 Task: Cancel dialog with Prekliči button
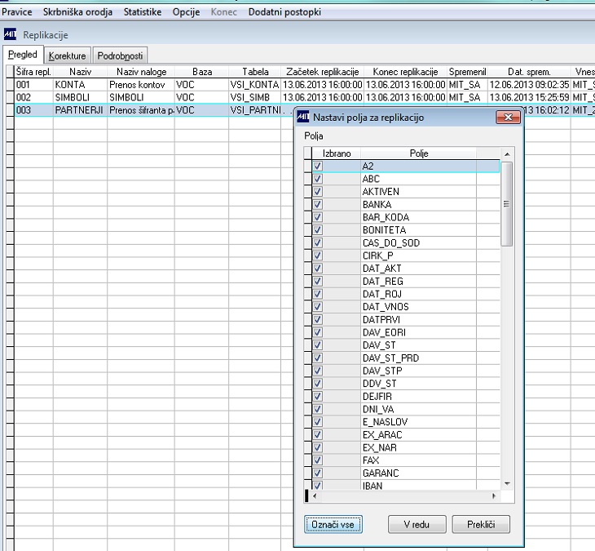[x=481, y=524]
